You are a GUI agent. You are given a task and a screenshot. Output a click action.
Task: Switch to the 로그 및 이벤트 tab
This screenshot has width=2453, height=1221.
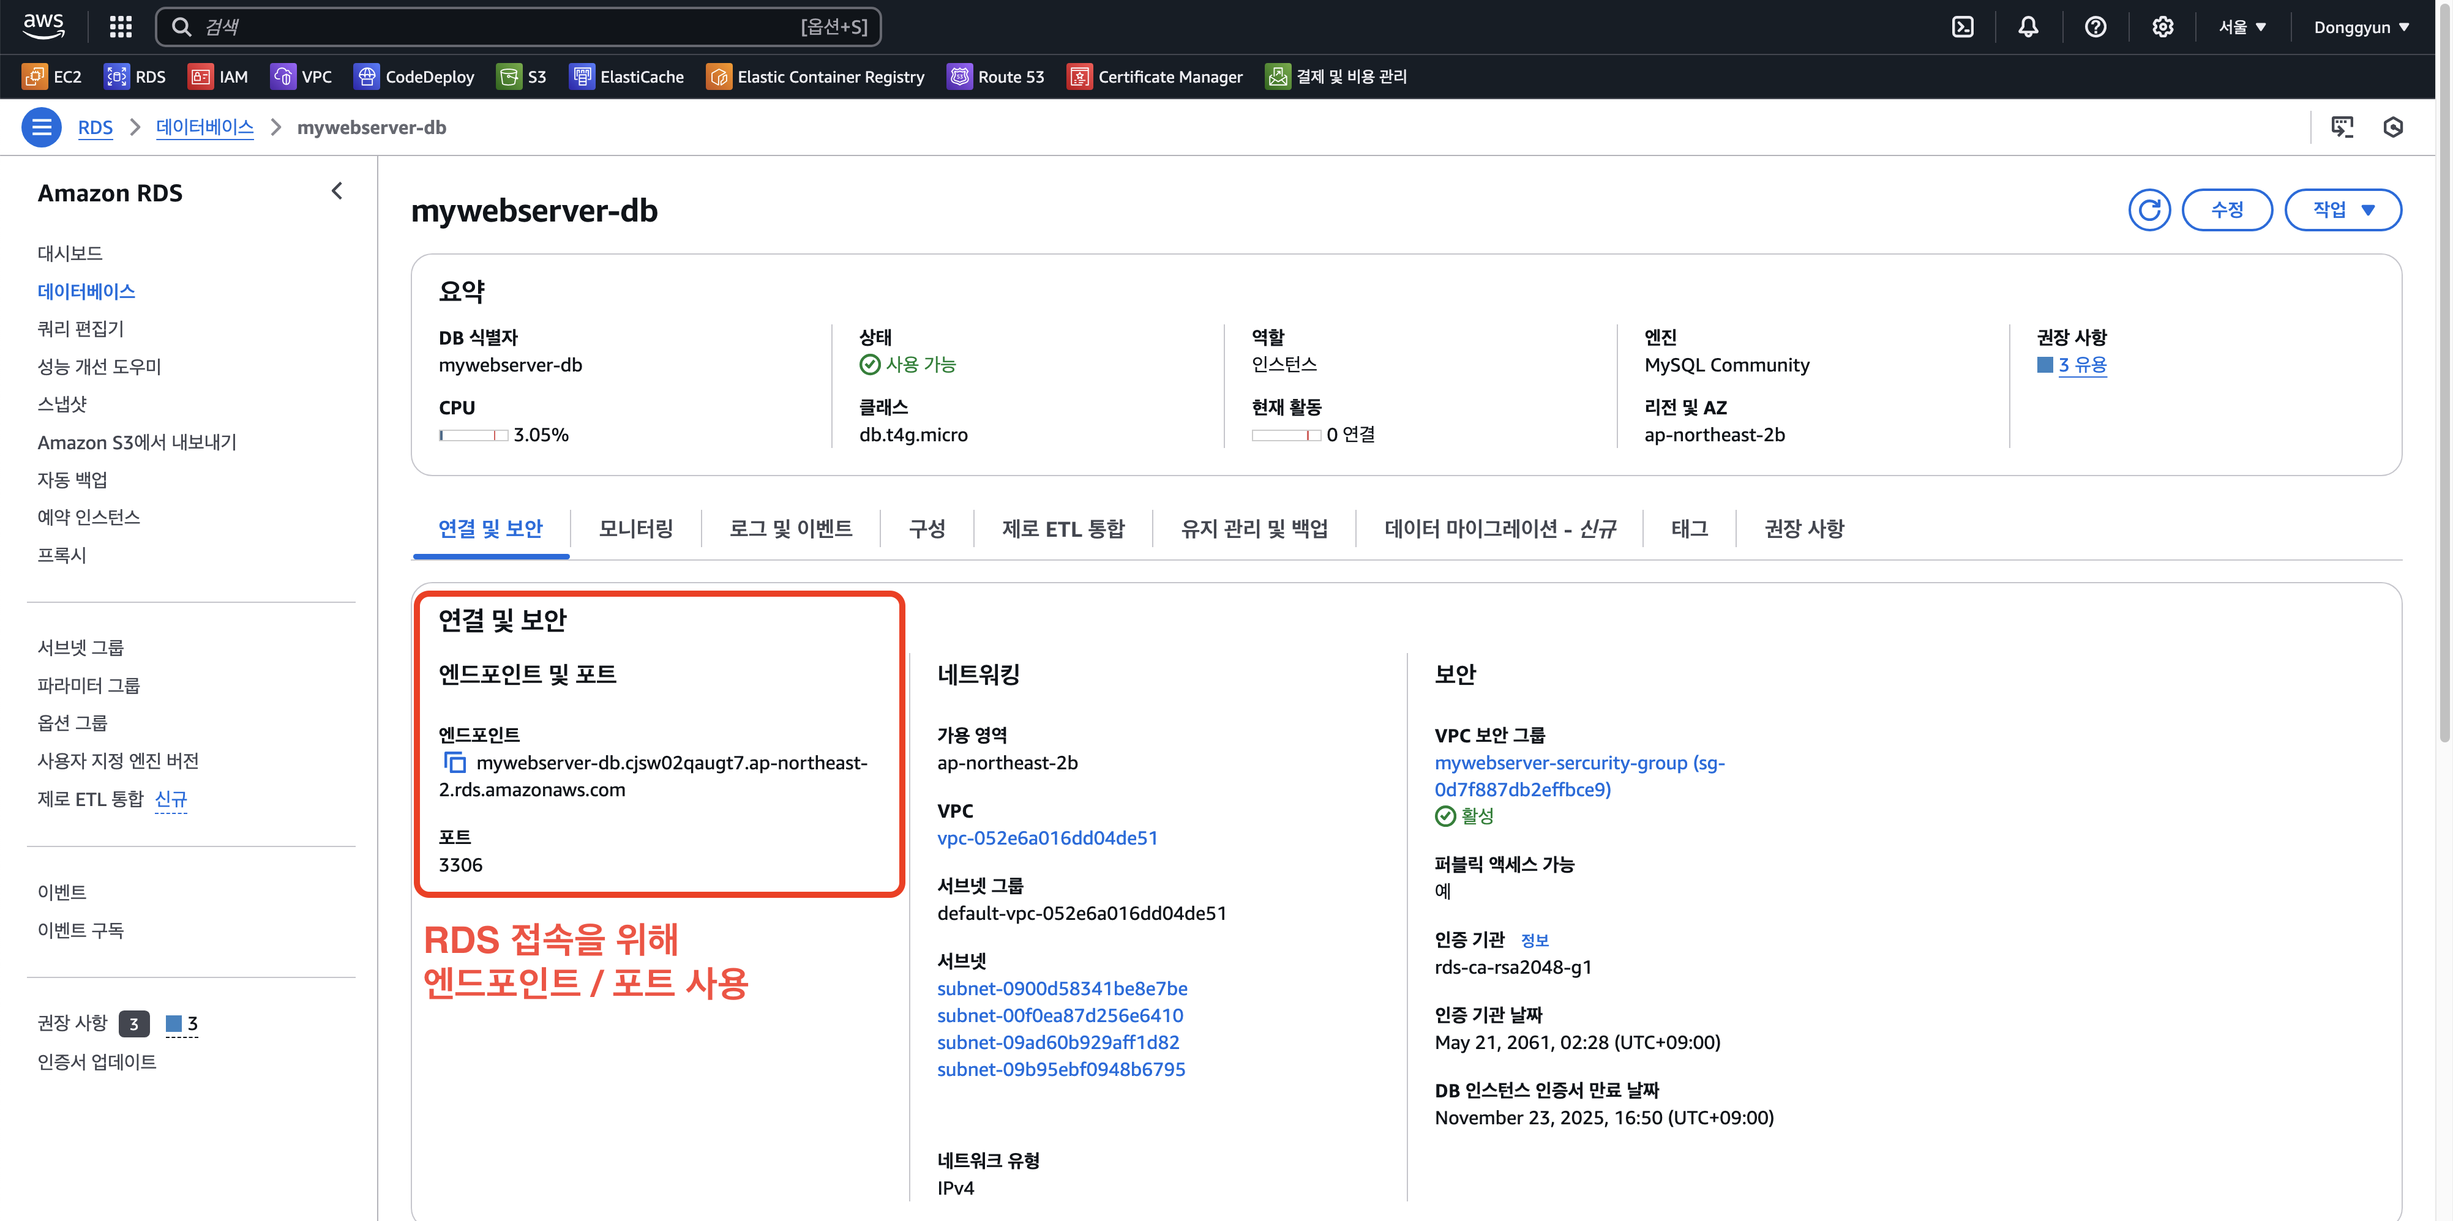tap(790, 528)
